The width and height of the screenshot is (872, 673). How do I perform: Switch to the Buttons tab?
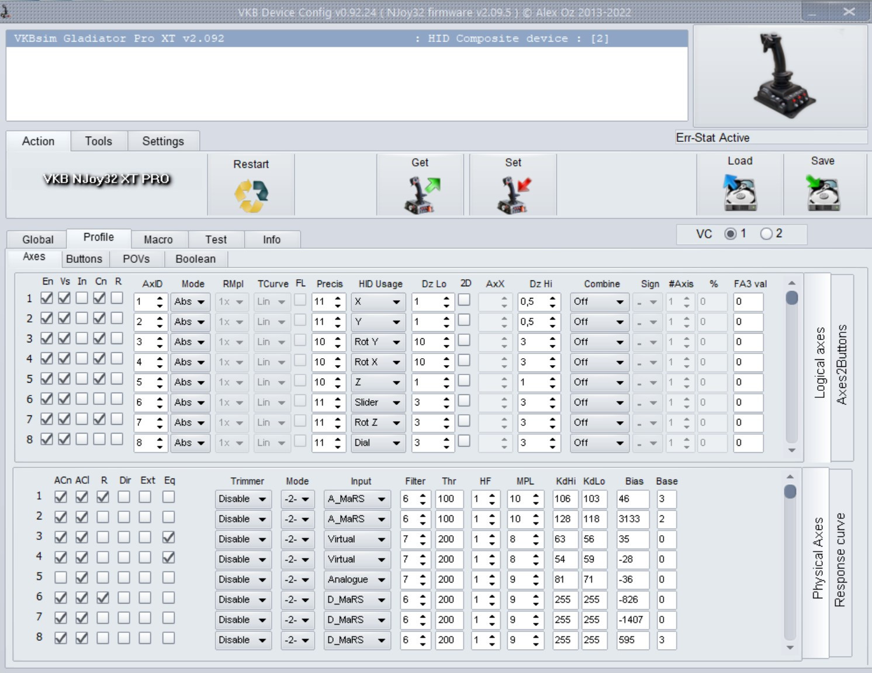click(x=84, y=259)
